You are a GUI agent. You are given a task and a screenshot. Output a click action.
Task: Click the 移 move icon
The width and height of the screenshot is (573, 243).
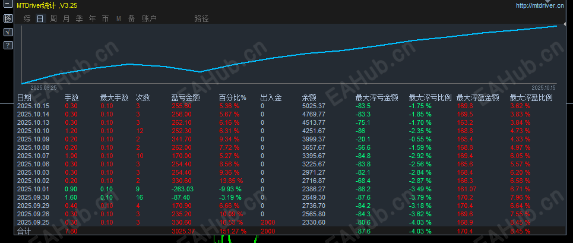[8, 18]
